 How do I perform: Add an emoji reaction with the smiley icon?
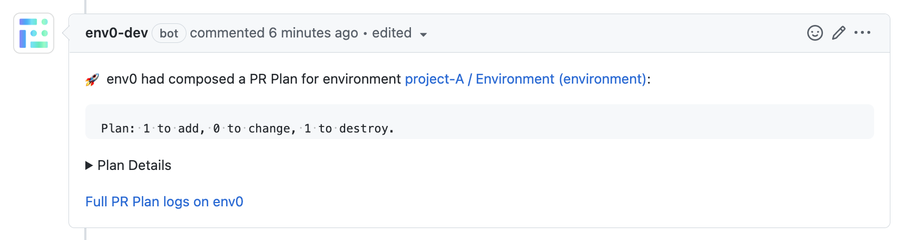pyautogui.click(x=814, y=33)
